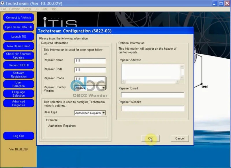The width and height of the screenshot is (231, 168).
Task: Cancel the Techstream Configuration dialog
Action: 180,138
